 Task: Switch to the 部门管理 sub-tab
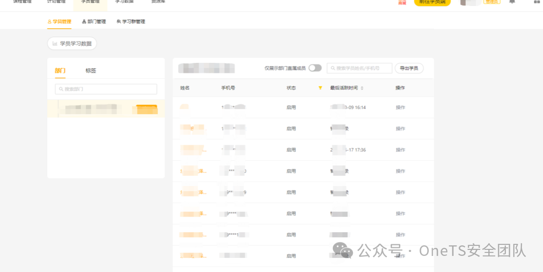pyautogui.click(x=94, y=22)
